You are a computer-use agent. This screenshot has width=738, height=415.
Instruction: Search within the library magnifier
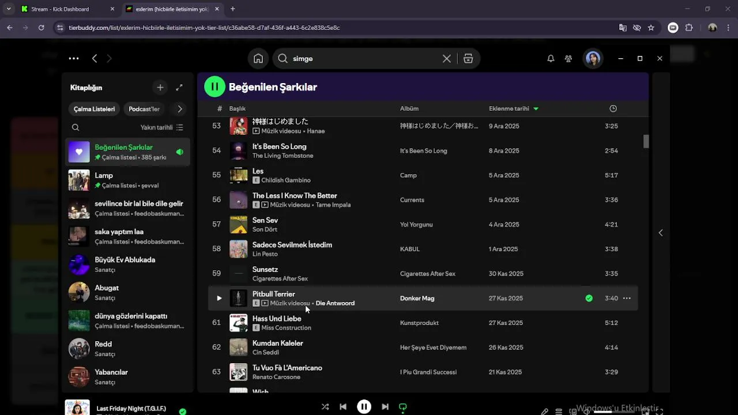tap(76, 127)
